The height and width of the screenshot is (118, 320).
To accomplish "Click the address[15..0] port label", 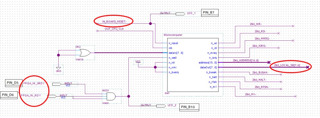I will coord(208,63).
